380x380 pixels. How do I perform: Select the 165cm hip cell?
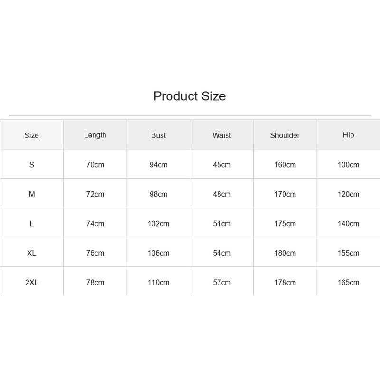pyautogui.click(x=348, y=282)
